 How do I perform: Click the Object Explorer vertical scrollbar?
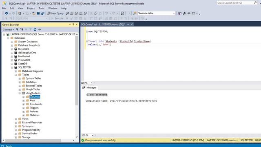point(77,71)
